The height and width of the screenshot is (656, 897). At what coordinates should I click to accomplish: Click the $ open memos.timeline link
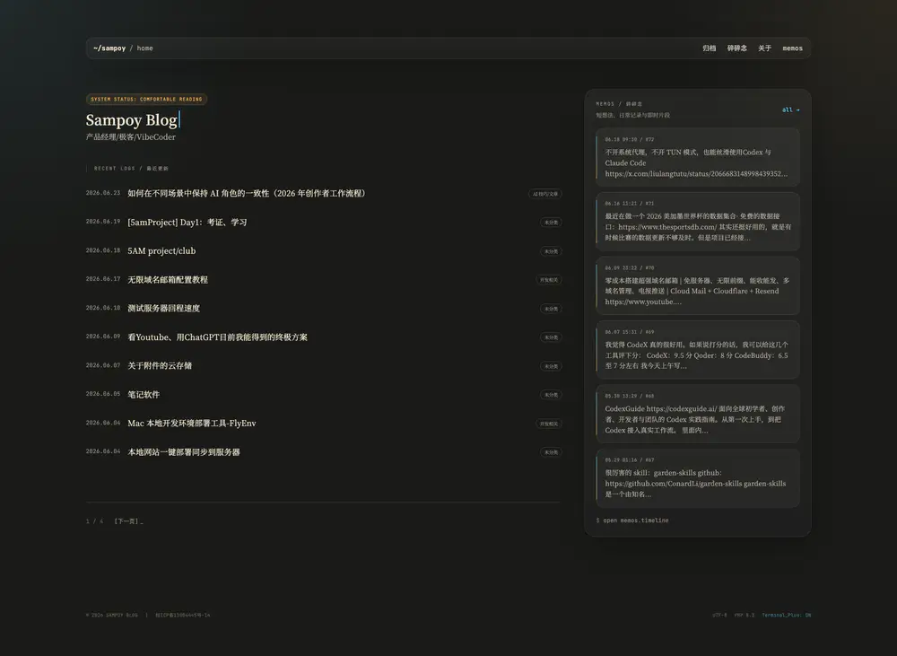point(632,520)
